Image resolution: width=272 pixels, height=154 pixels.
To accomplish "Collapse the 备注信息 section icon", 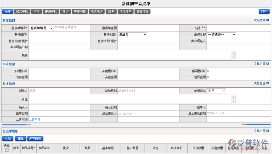I will (268, 84).
